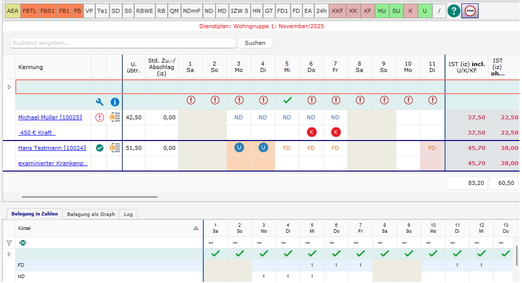
Task: Click the blue U marker on Monday 3
Action: click(x=239, y=148)
